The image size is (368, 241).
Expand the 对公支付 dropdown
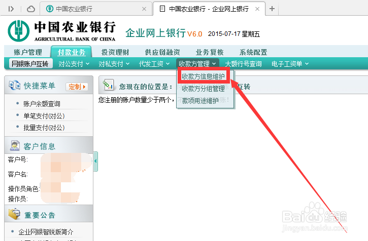pos(74,64)
